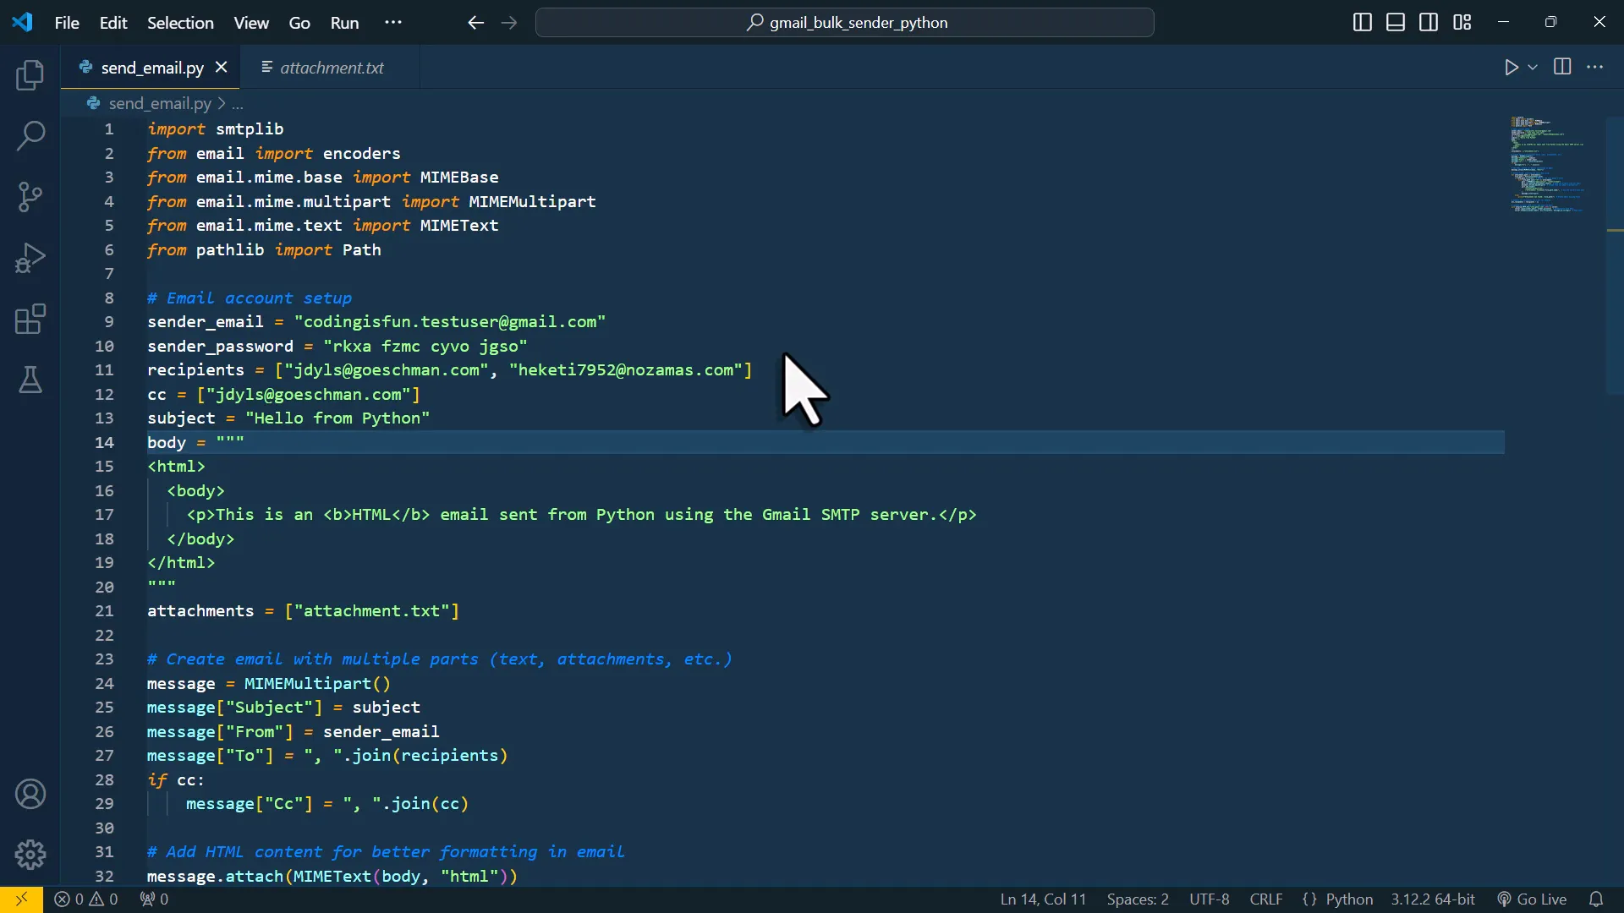Switch to the attachment.txt tab
Viewport: 1624px width, 913px height.
[x=332, y=68]
